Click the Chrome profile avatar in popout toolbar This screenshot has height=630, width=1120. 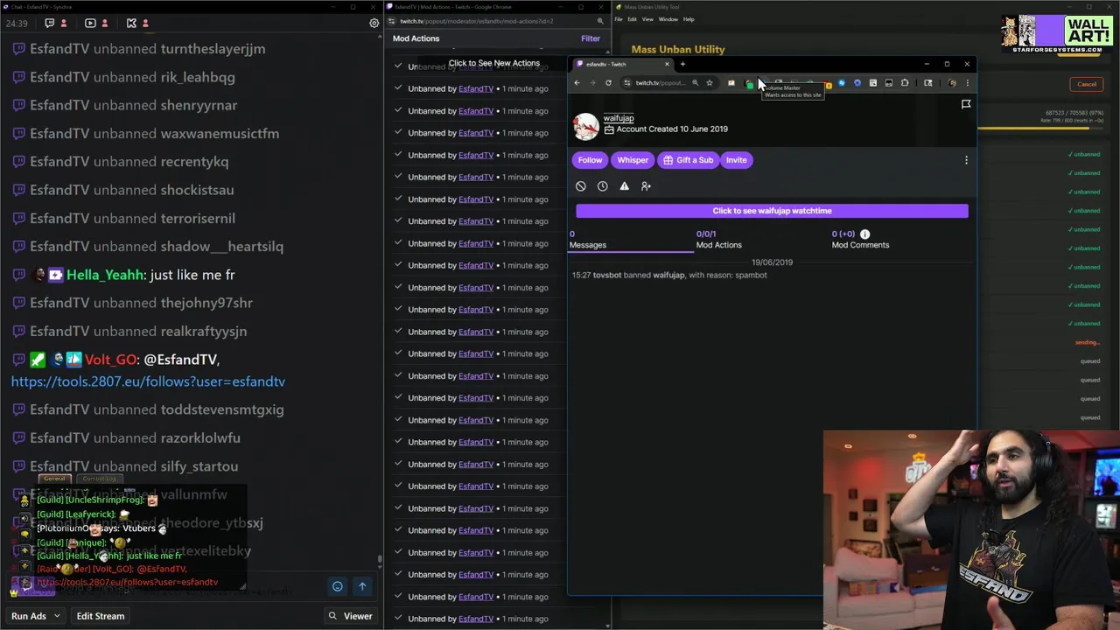click(952, 83)
